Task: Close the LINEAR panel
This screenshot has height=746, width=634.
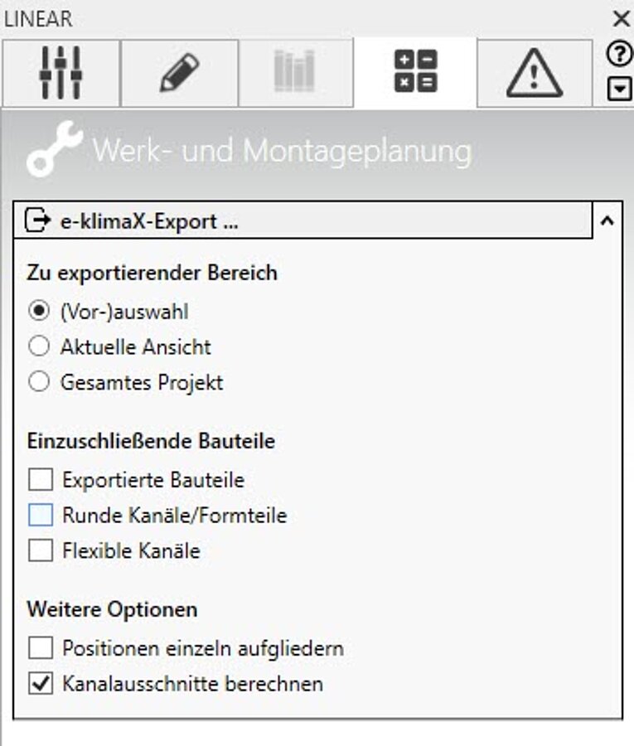Action: click(622, 19)
